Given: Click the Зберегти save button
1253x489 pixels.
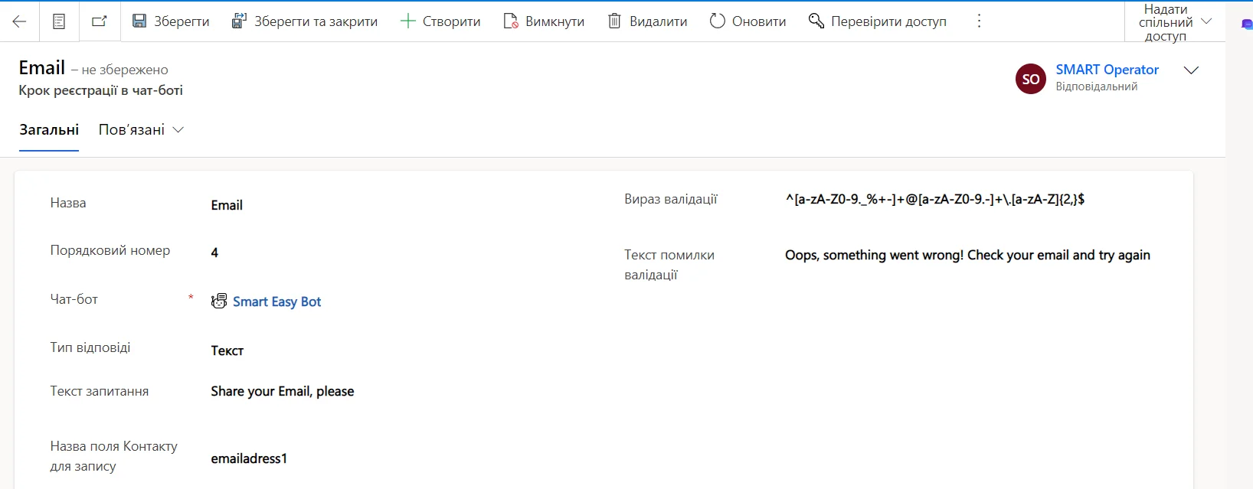Looking at the screenshot, I should [171, 21].
